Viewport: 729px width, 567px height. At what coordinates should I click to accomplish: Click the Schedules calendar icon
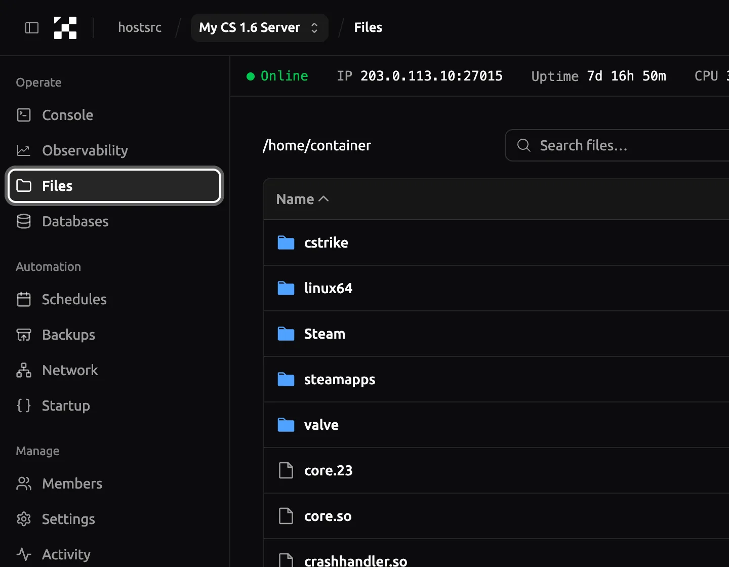click(x=24, y=299)
